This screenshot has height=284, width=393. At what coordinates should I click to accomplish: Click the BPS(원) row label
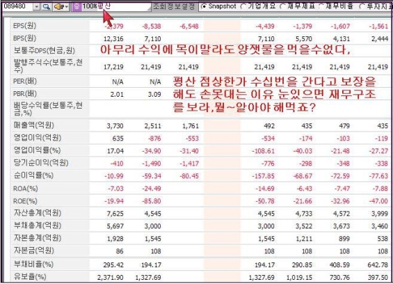24,38
